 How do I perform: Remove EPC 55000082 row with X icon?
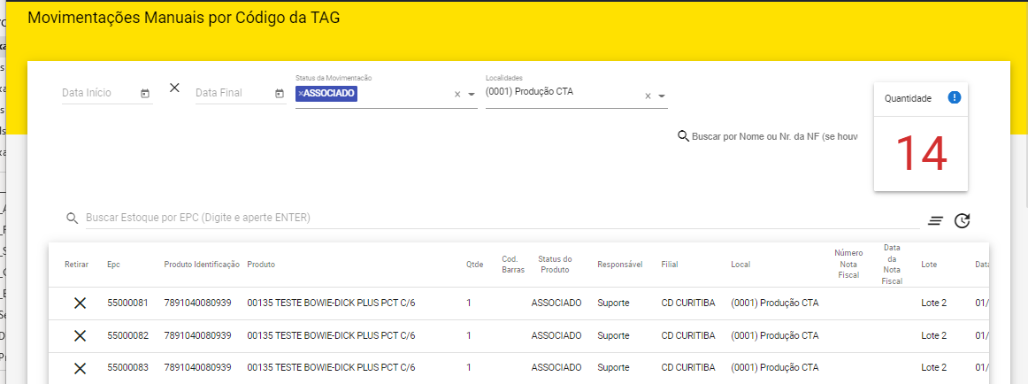[x=80, y=335]
